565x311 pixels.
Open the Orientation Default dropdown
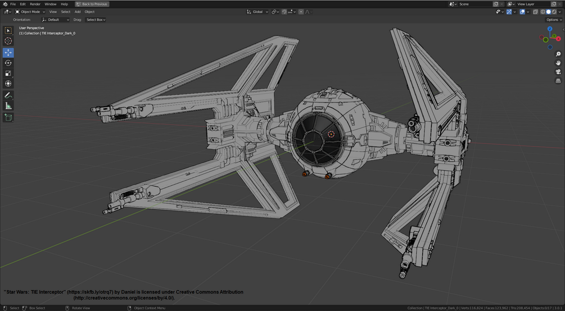point(56,20)
